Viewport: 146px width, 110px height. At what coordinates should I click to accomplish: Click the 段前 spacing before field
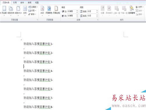pos(92,11)
